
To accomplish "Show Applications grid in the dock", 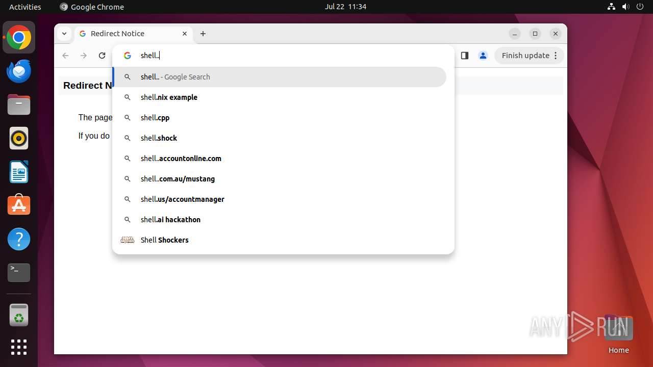I will coord(19,347).
